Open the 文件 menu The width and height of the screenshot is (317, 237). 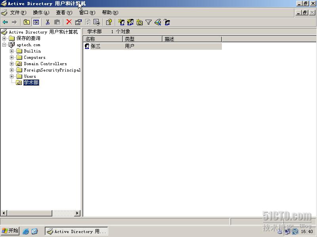(18, 13)
